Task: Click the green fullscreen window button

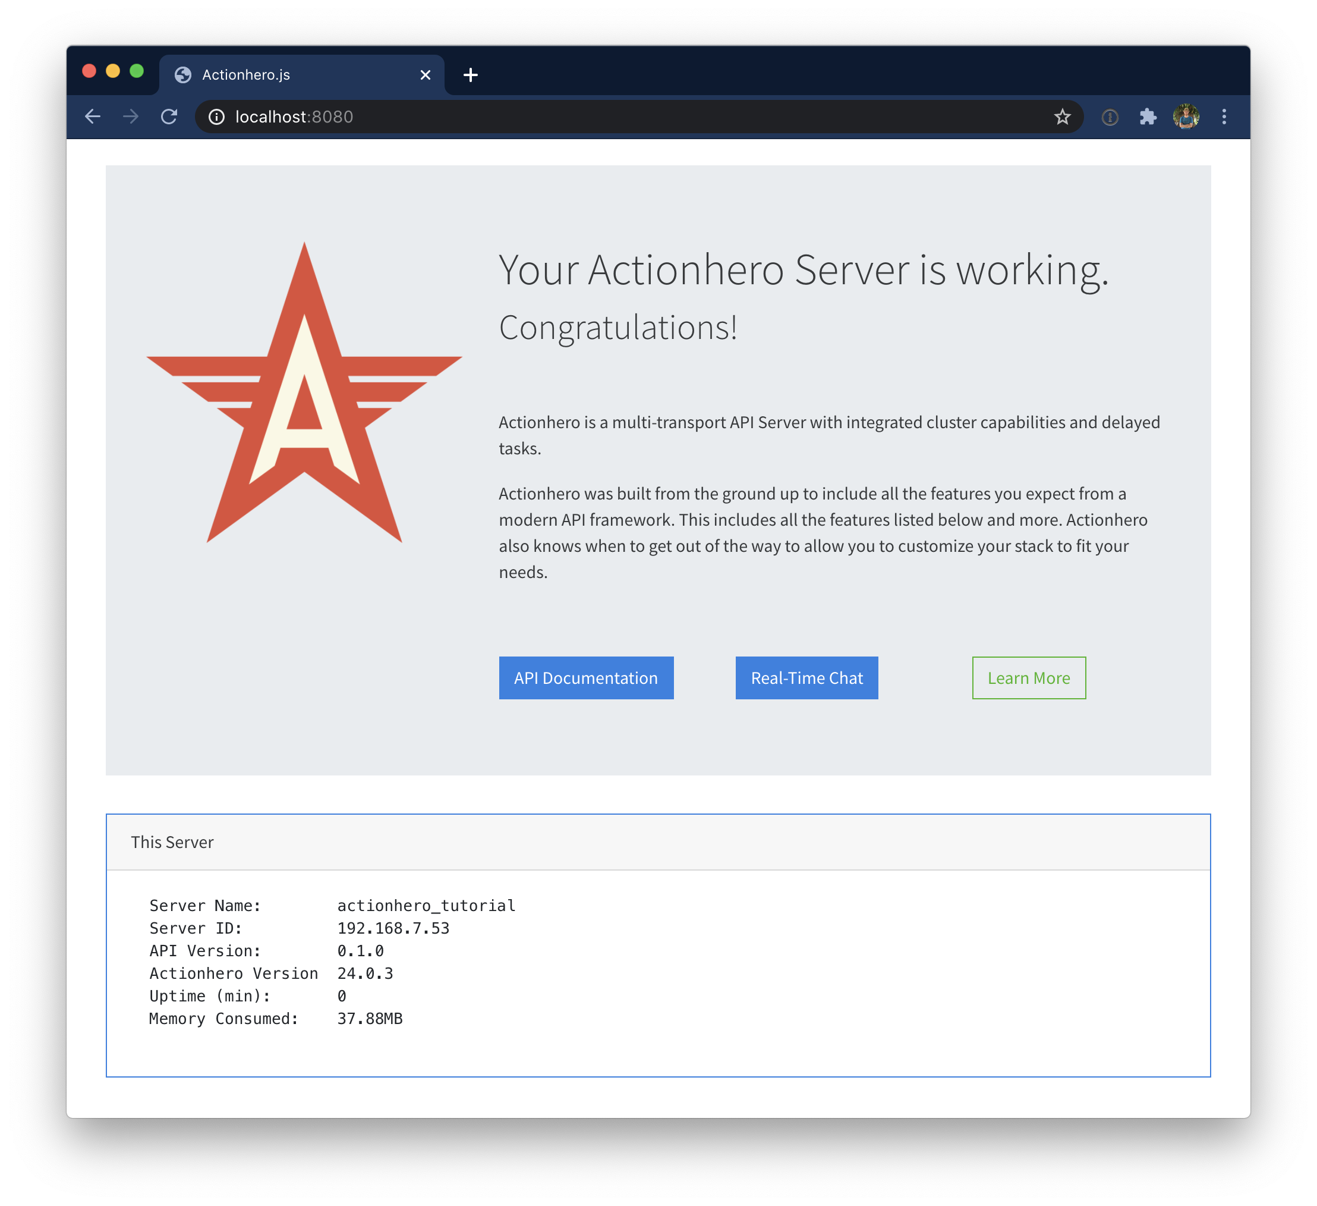Action: pyautogui.click(x=137, y=71)
